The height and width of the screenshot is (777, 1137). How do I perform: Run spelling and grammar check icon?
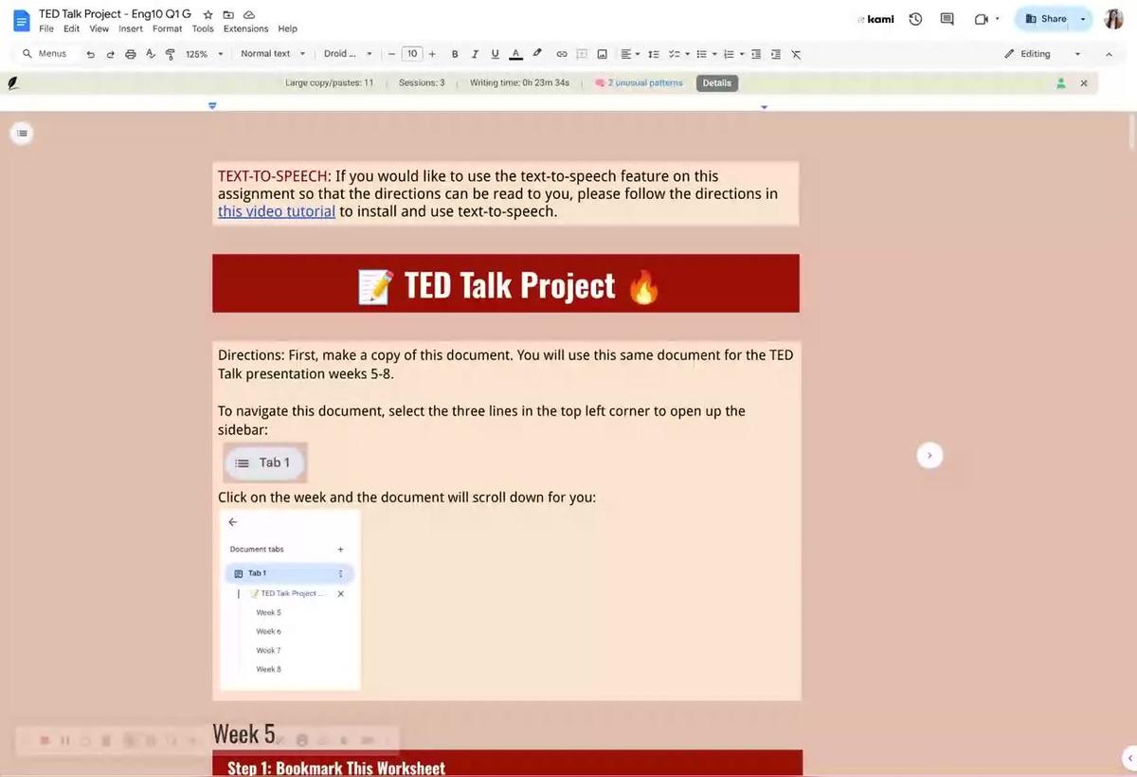pyautogui.click(x=151, y=54)
